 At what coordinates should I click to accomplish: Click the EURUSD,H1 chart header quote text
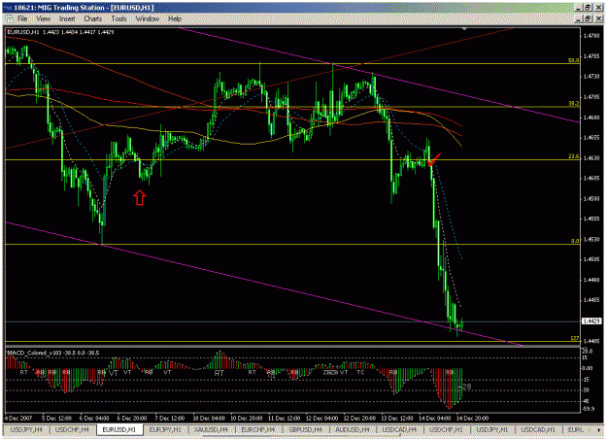tap(60, 32)
